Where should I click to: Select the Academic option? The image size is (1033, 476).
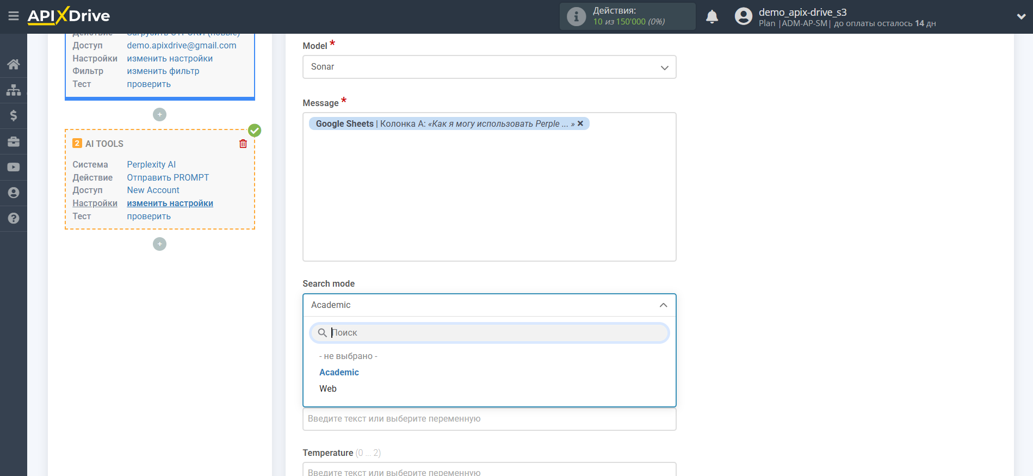tap(339, 372)
